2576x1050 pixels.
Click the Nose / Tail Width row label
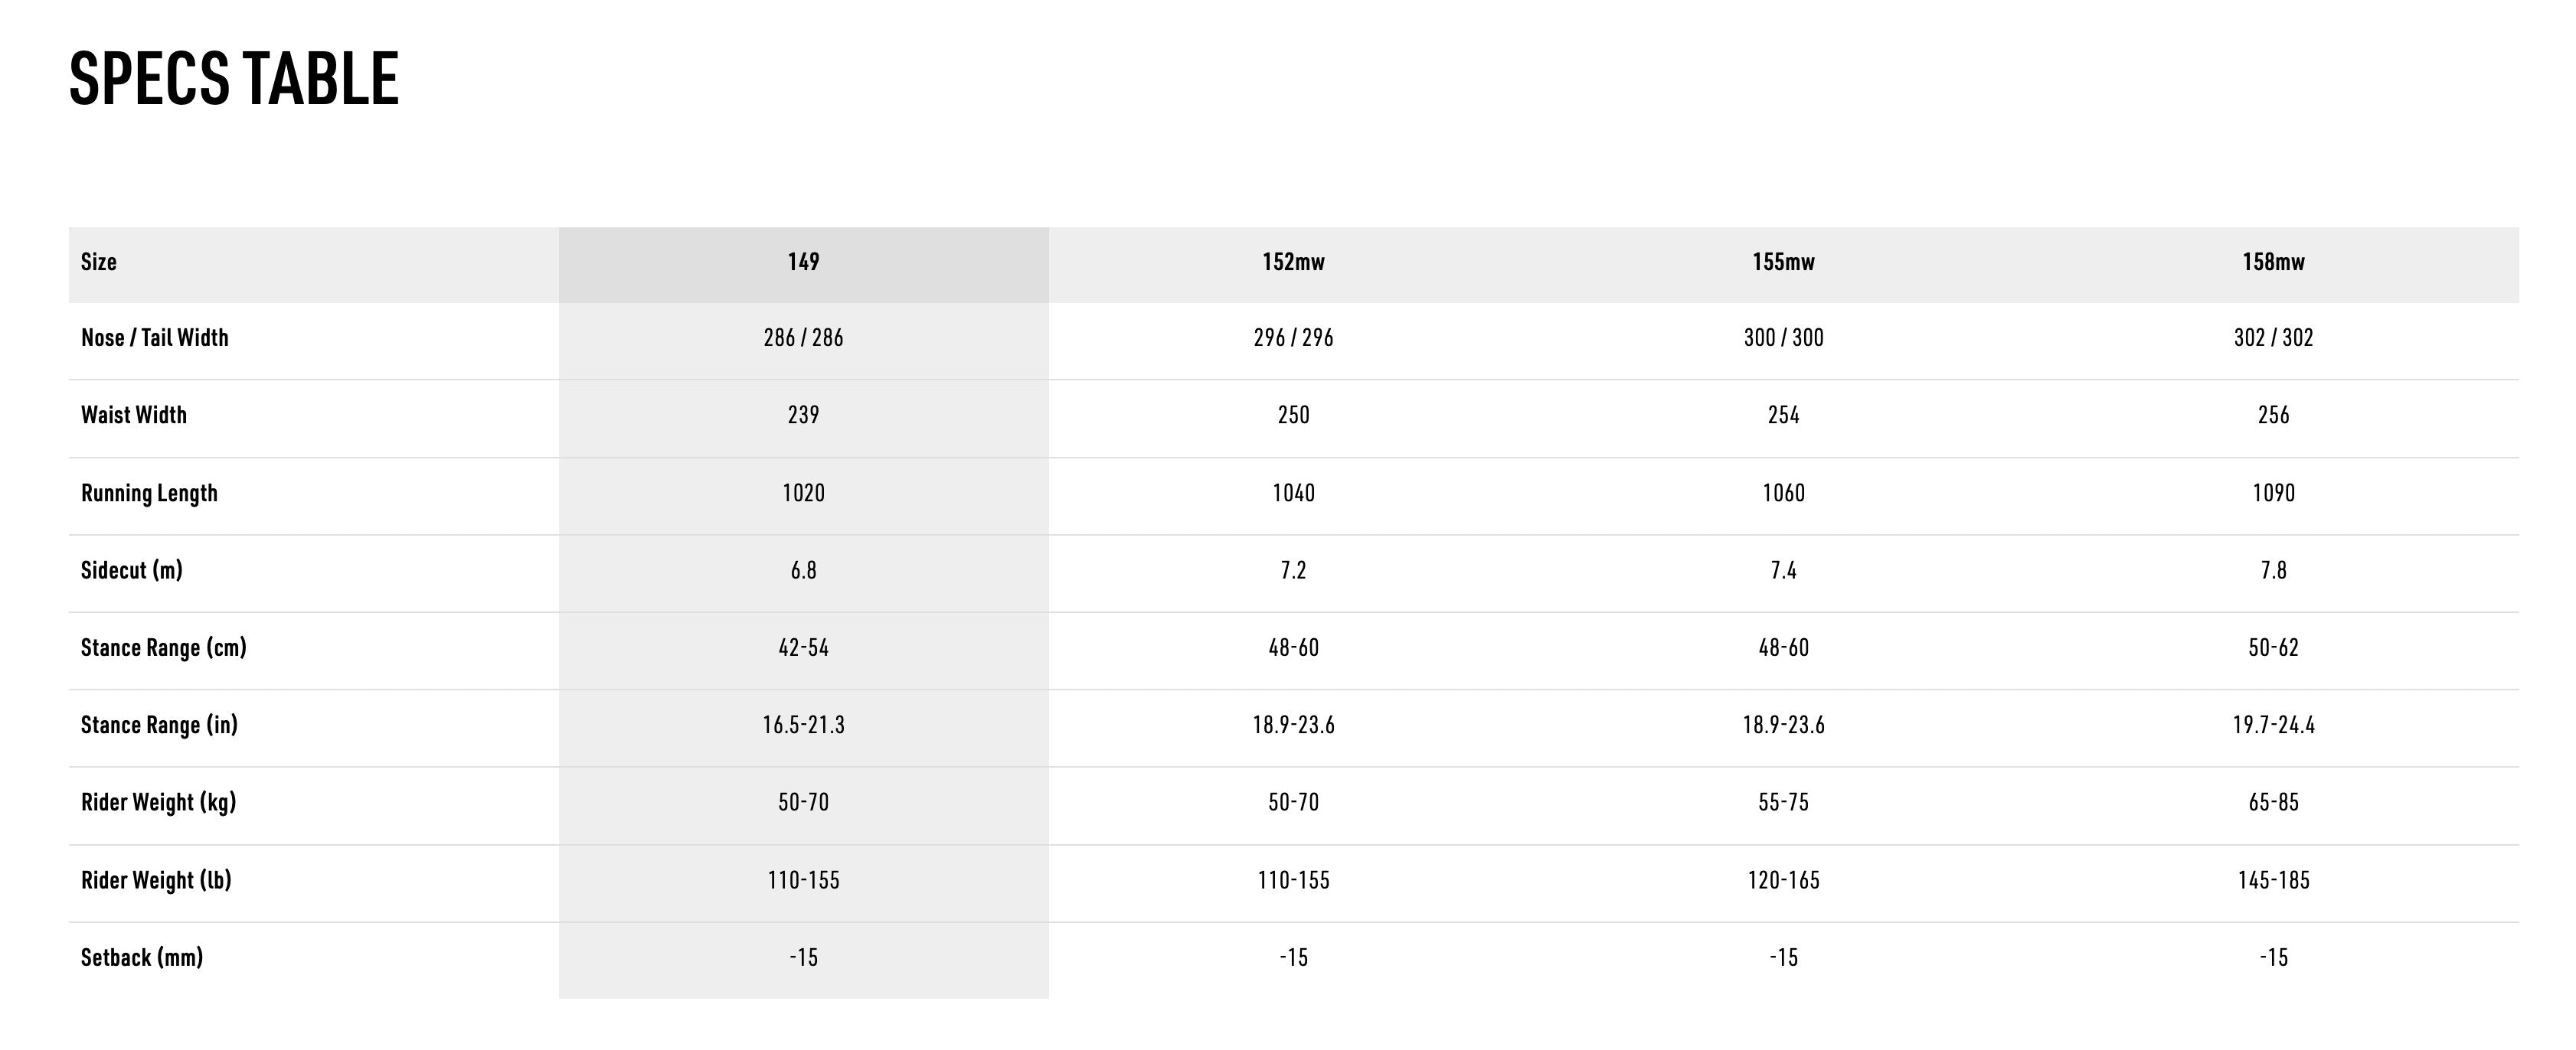pyautogui.click(x=155, y=339)
